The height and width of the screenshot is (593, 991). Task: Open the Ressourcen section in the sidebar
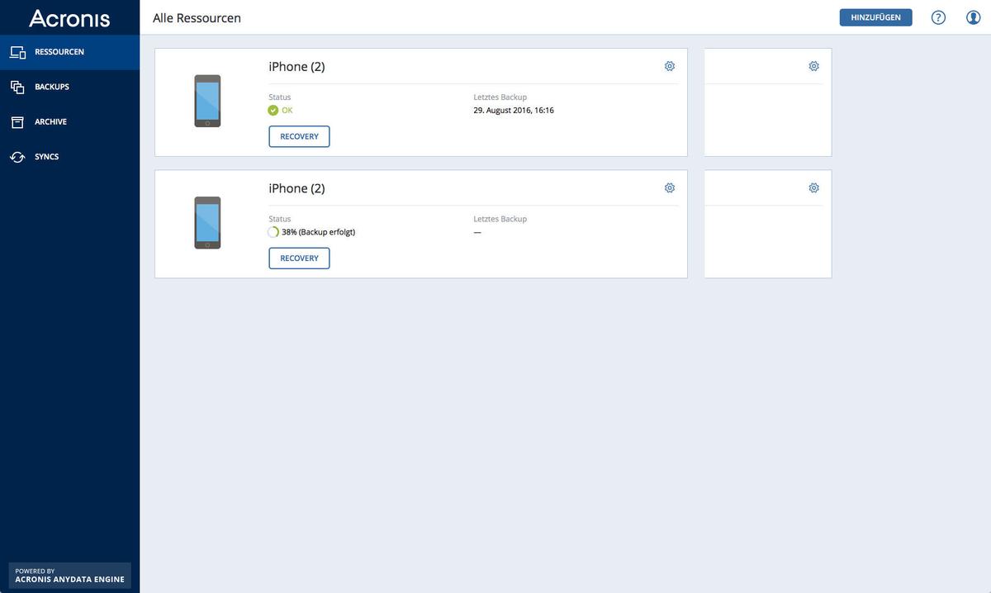pos(69,52)
